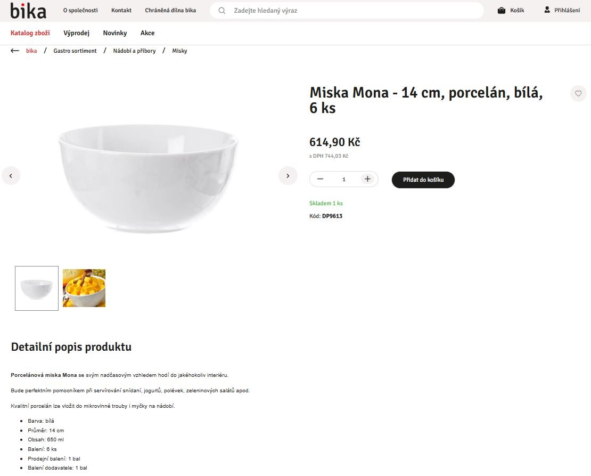The height and width of the screenshot is (476, 591).
Task: Open the Katalog zboží menu
Action: pos(30,33)
